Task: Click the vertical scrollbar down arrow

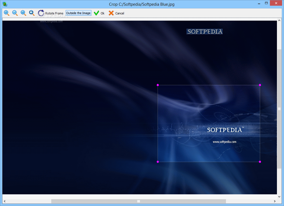Action: tap(279, 197)
